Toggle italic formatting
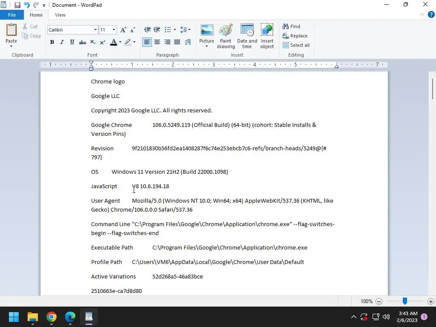 (x=62, y=42)
